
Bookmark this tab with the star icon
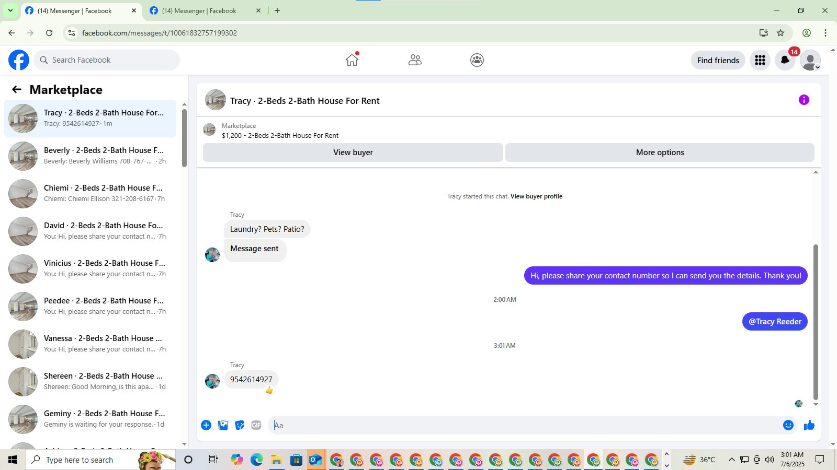click(781, 33)
